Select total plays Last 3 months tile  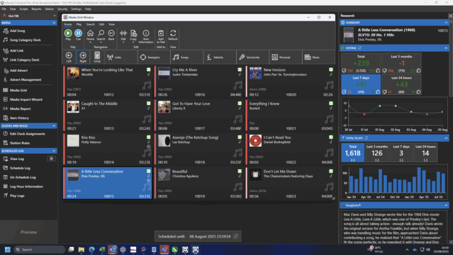pos(377,152)
